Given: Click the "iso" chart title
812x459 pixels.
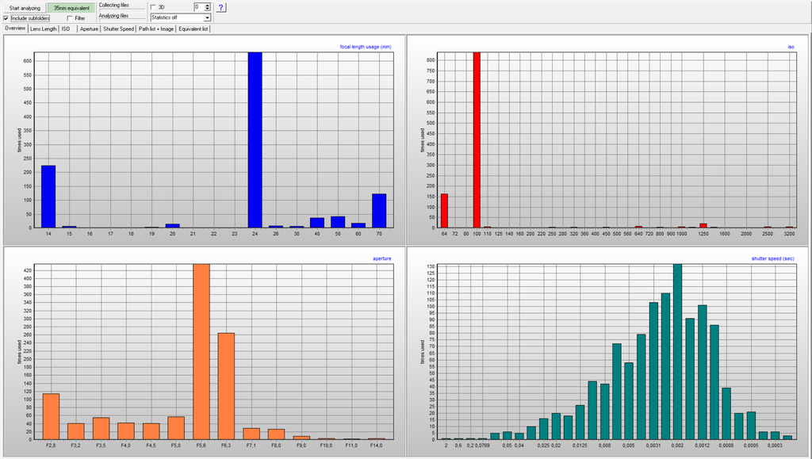Looking at the screenshot, I should point(791,47).
